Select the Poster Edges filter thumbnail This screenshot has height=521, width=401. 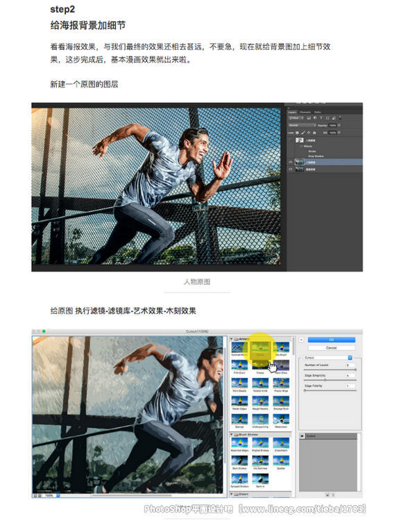[239, 401]
